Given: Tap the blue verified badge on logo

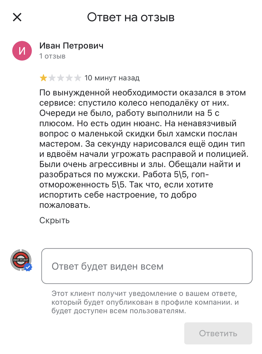Looking at the screenshot, I should pyautogui.click(x=28, y=267).
